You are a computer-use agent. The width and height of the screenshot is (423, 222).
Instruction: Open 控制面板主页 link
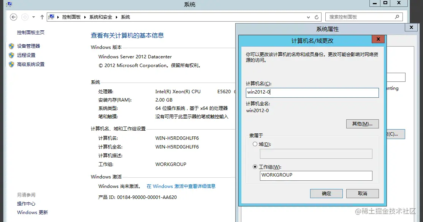click(31, 32)
